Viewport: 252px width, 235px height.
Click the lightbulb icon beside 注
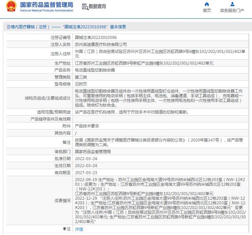(64, 229)
